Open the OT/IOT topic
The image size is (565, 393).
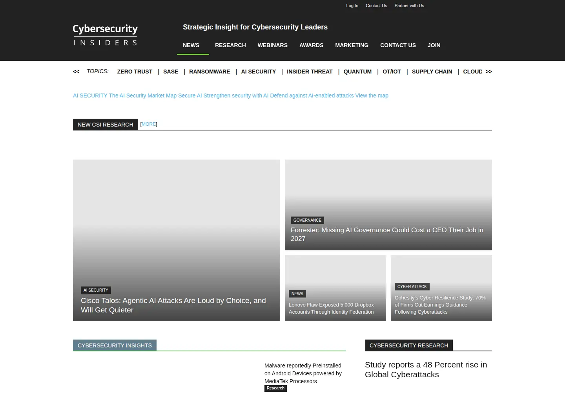click(x=392, y=72)
